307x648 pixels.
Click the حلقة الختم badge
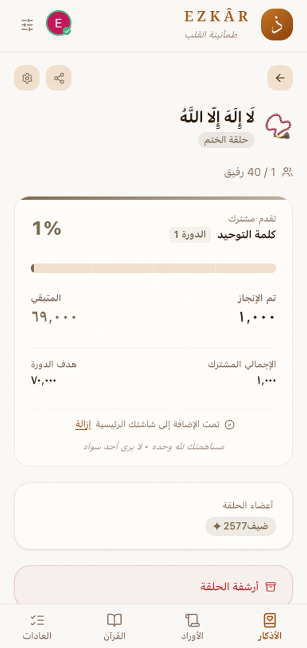pyautogui.click(x=226, y=140)
